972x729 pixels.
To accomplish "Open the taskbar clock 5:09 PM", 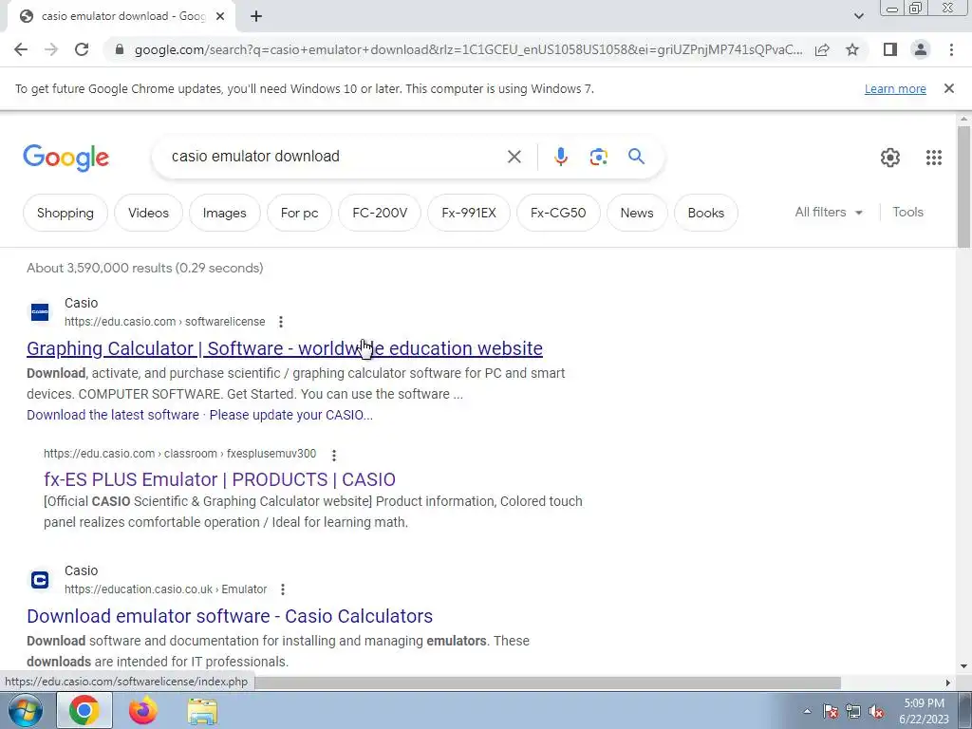I will (924, 711).
